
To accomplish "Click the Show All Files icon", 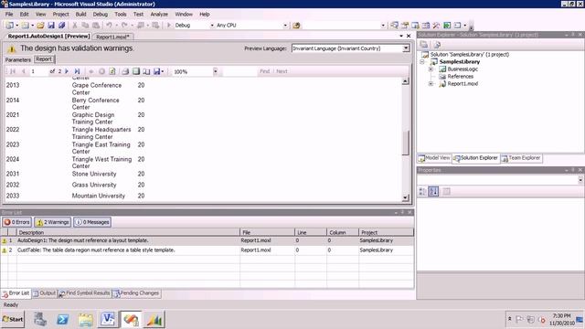I will [x=437, y=45].
